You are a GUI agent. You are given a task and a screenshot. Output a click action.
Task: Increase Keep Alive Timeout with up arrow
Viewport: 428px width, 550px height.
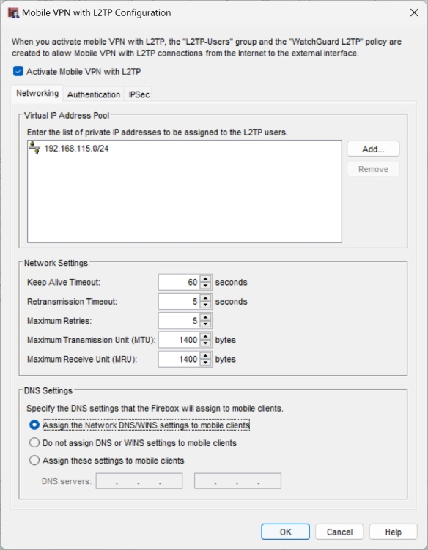pos(205,279)
